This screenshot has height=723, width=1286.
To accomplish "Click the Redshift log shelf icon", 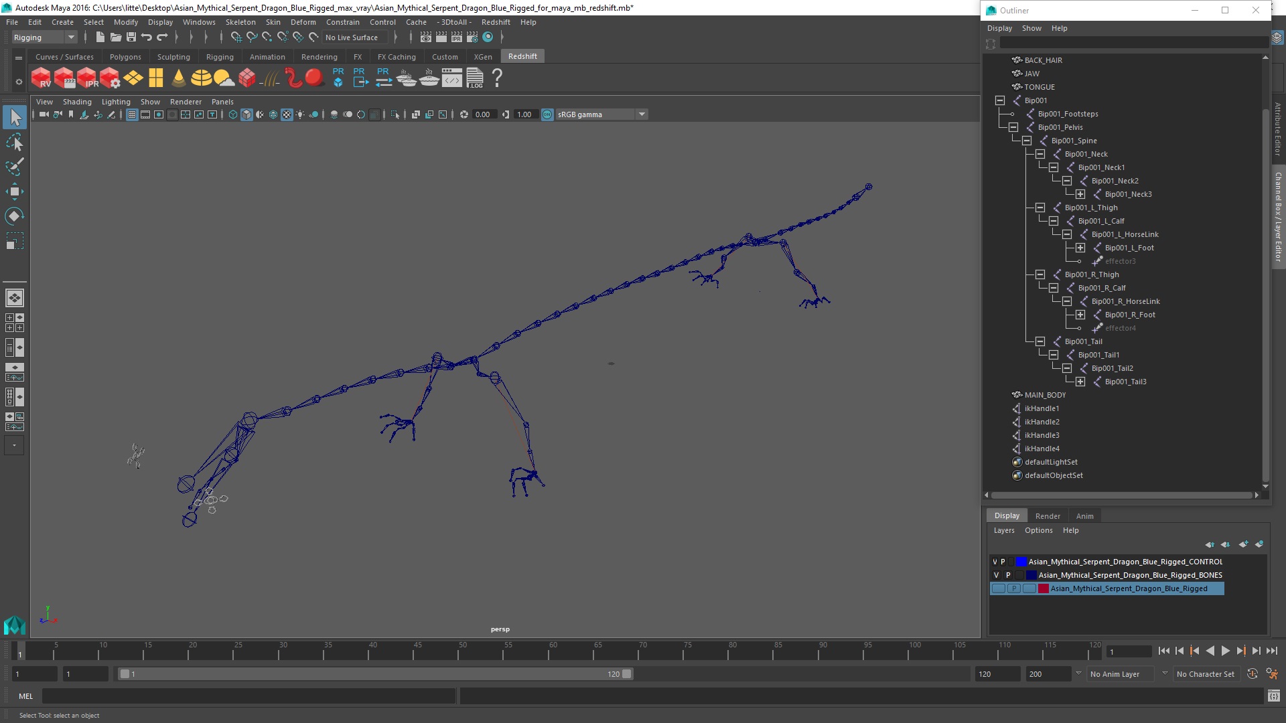I will [x=475, y=78].
